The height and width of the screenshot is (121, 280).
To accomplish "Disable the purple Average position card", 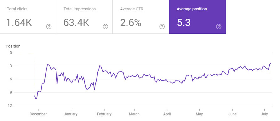I will pos(197,17).
